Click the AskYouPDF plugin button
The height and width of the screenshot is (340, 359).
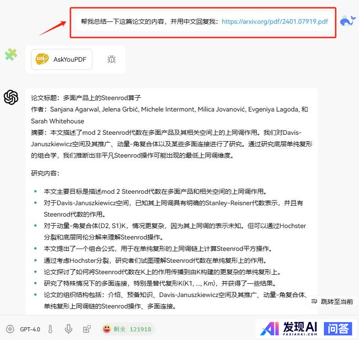coord(62,59)
